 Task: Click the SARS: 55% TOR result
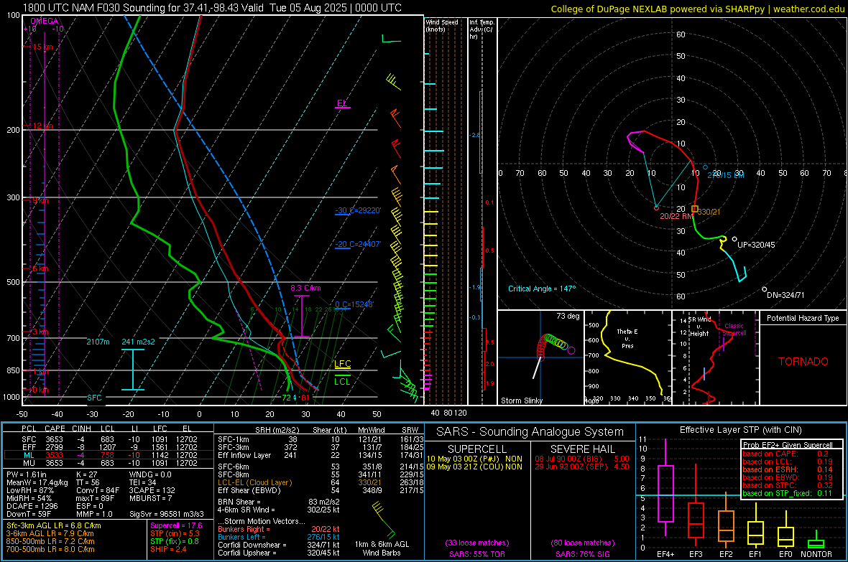(476, 555)
